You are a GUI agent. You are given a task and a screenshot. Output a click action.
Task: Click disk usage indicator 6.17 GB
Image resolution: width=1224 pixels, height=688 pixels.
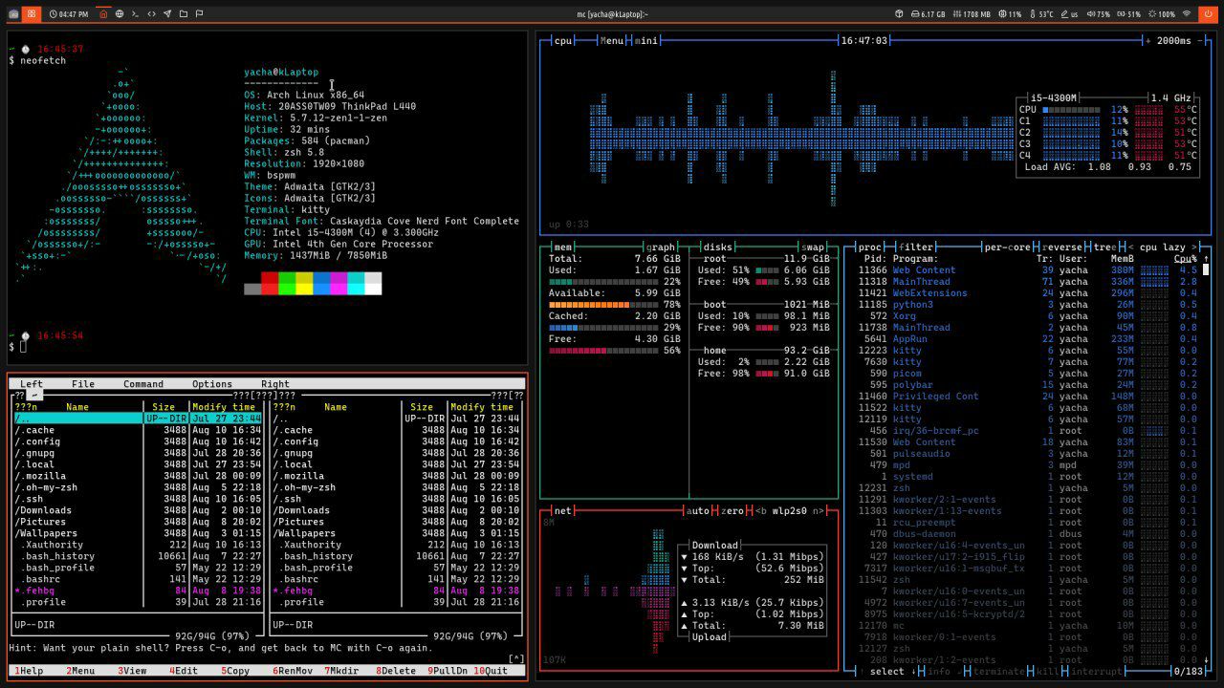click(x=928, y=14)
